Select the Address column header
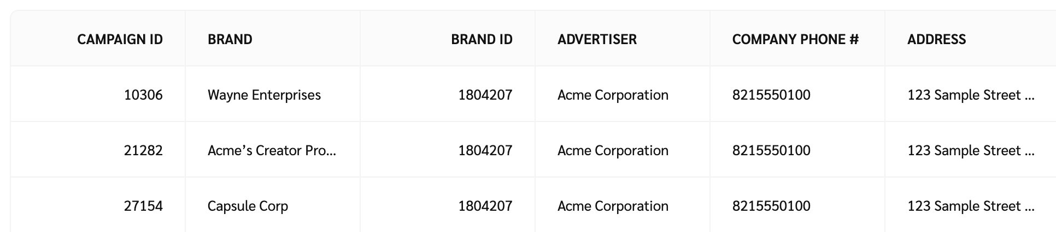The image size is (1056, 232). tap(936, 39)
